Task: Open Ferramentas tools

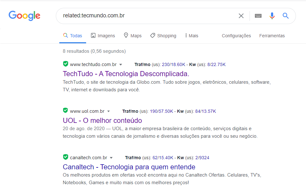Action: tap(272, 36)
